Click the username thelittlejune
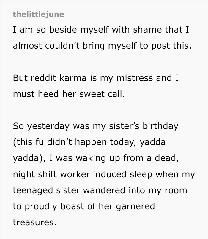Screen dimensions: 208x239 pos(38,14)
